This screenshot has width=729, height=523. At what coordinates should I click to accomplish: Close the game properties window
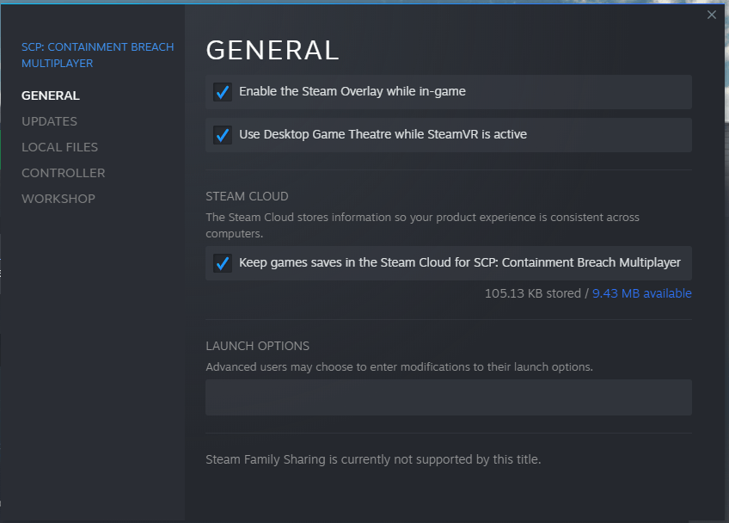[711, 15]
